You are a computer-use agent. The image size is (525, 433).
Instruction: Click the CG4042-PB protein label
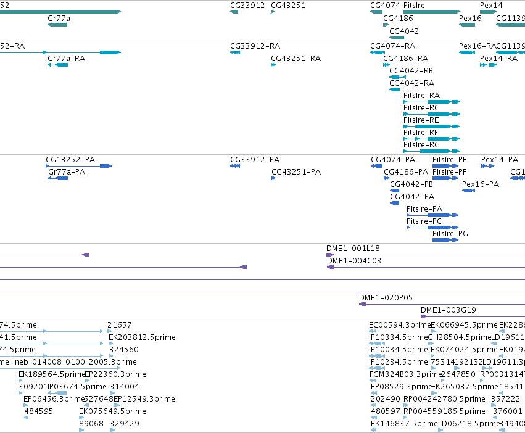pos(411,184)
